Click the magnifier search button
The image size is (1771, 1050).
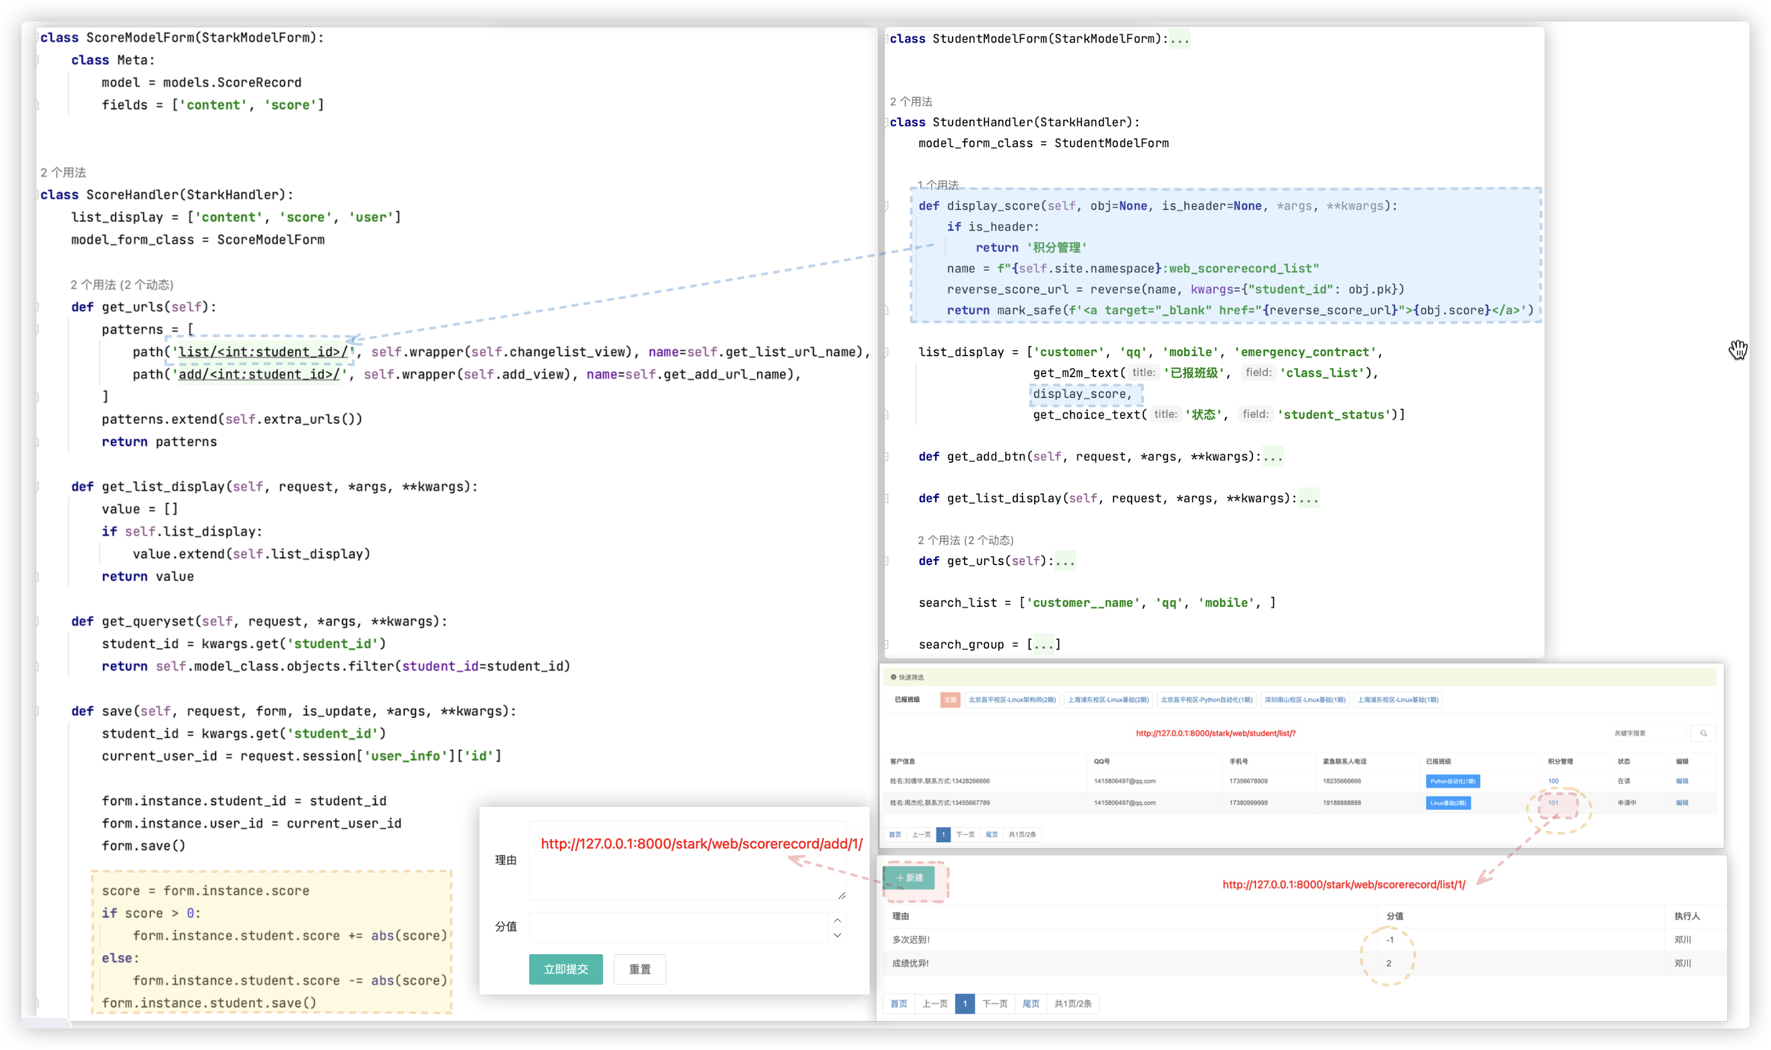point(1703,733)
